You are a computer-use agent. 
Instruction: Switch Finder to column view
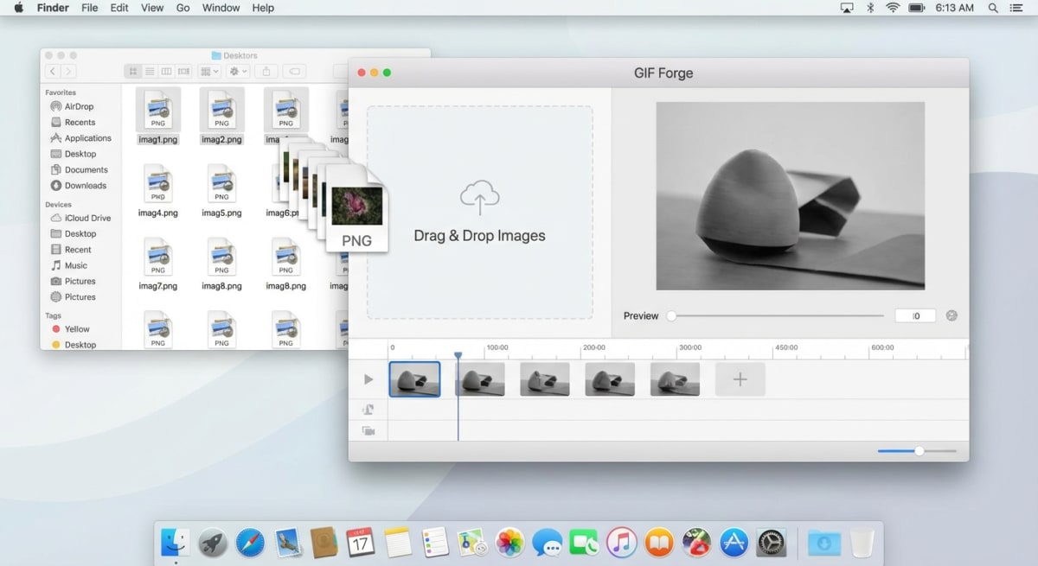pos(167,72)
